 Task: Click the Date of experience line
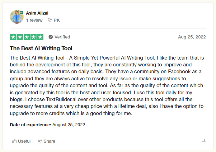coord(47,125)
